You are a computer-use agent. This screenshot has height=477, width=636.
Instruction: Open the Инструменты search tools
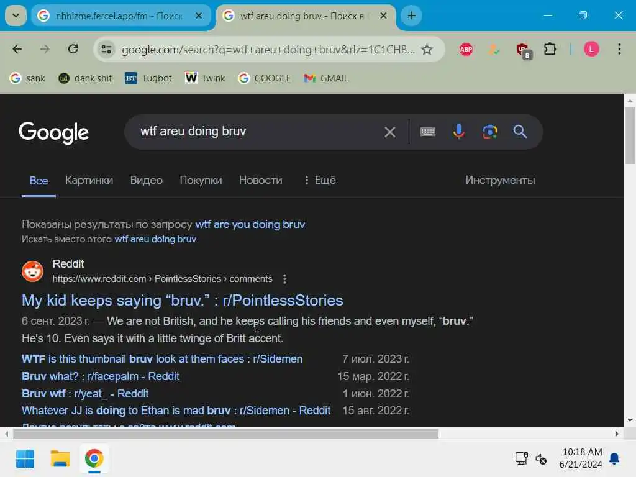[500, 180]
